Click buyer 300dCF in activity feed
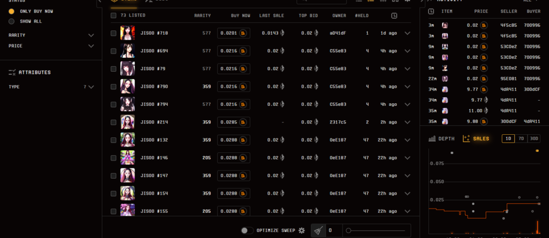 pyautogui.click(x=532, y=89)
